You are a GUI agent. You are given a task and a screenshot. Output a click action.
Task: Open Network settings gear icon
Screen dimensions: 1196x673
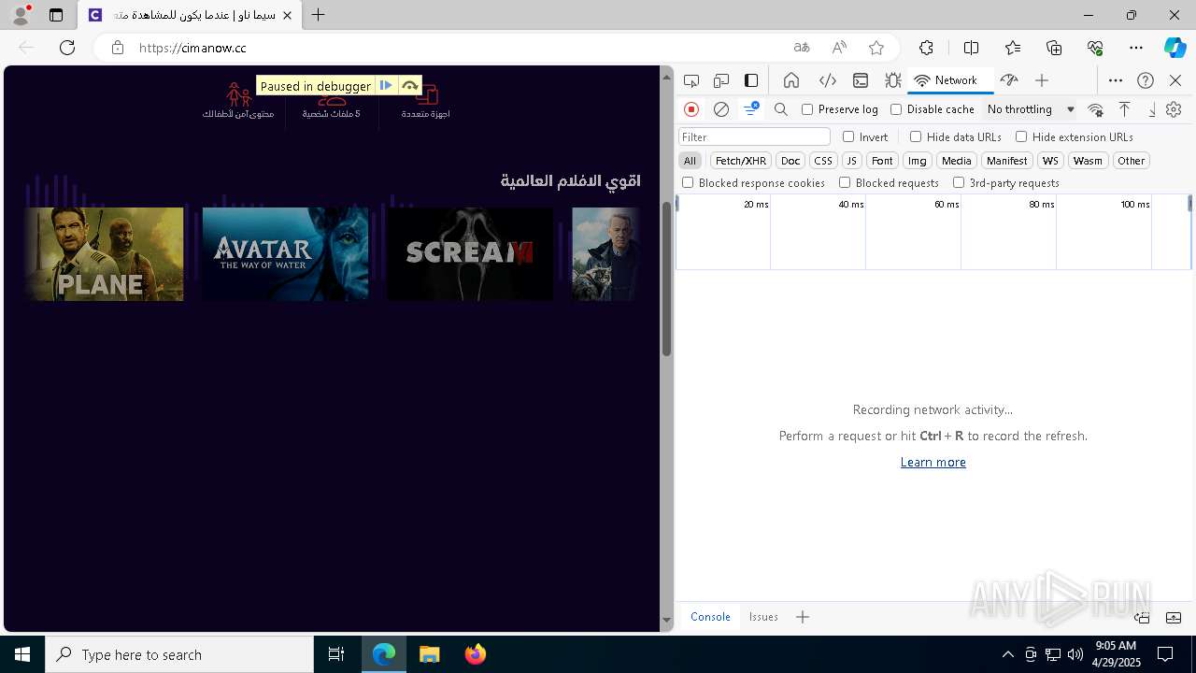coord(1174,109)
